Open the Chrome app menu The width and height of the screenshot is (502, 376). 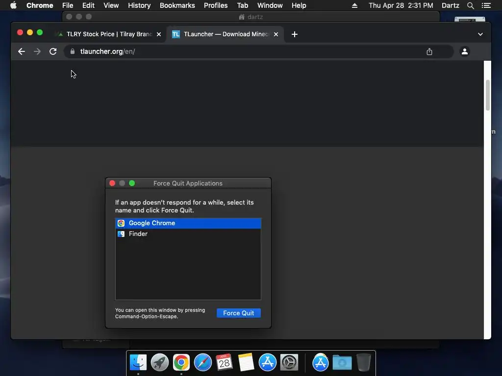tap(40, 5)
